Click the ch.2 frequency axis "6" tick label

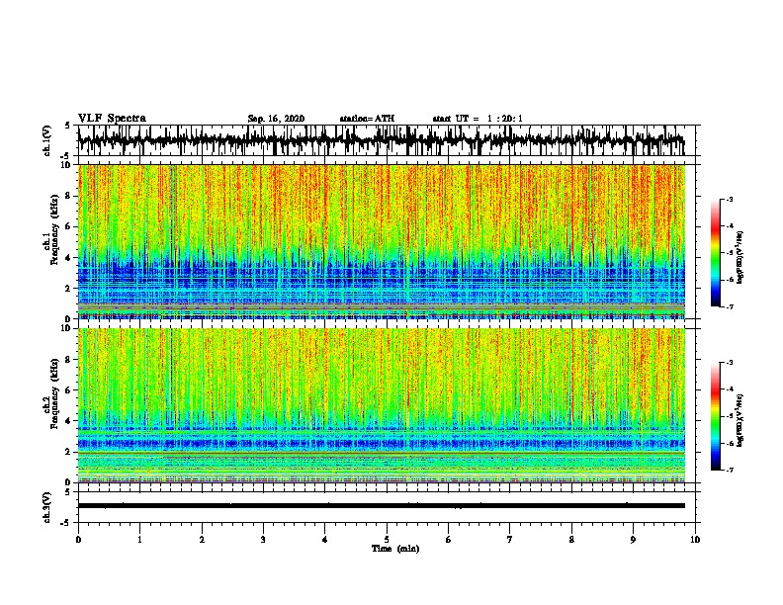[68, 389]
